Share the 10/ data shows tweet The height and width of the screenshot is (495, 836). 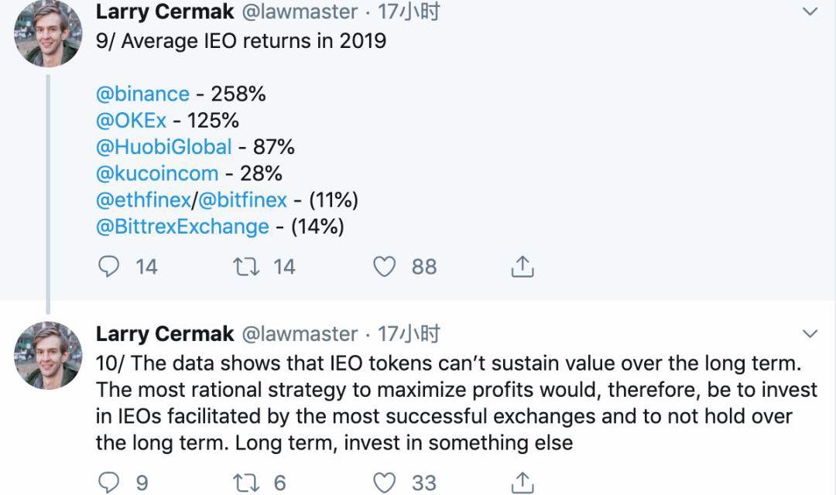tap(522, 483)
